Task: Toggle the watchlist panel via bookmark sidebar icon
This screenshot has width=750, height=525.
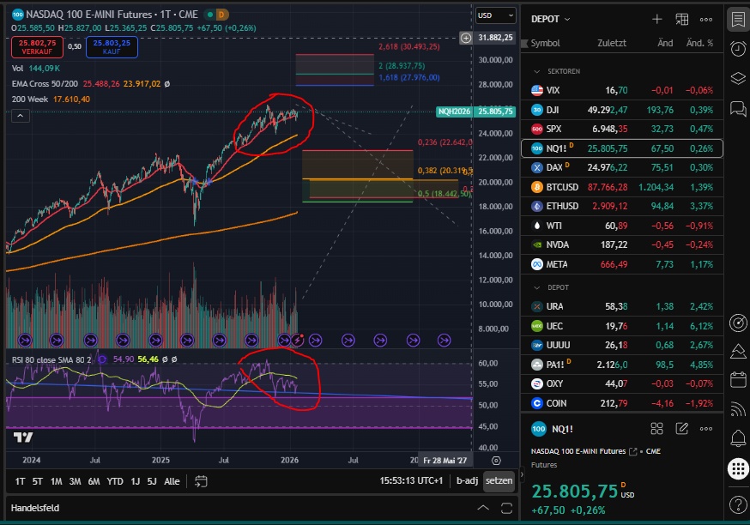Action: (x=737, y=19)
